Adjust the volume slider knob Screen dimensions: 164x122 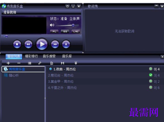tap(73, 25)
